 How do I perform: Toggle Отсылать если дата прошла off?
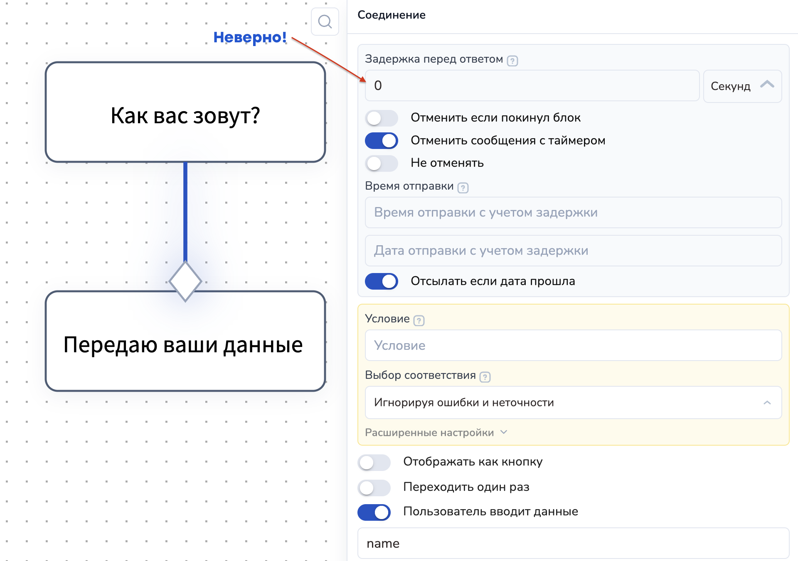tap(381, 281)
